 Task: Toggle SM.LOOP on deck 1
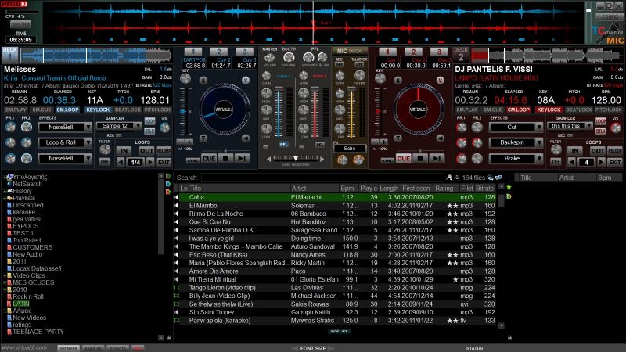point(67,110)
